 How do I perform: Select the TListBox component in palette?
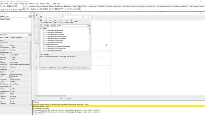(x=55, y=9)
